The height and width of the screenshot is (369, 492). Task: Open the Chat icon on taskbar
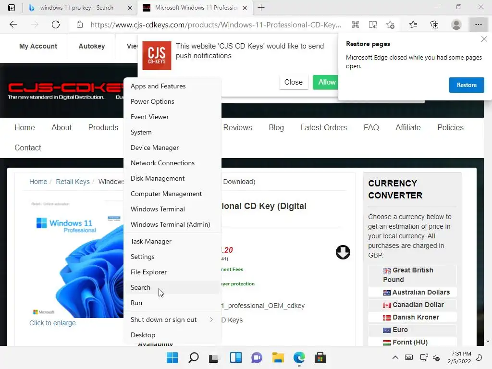pos(257,357)
